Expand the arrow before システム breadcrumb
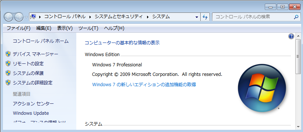 (148, 17)
